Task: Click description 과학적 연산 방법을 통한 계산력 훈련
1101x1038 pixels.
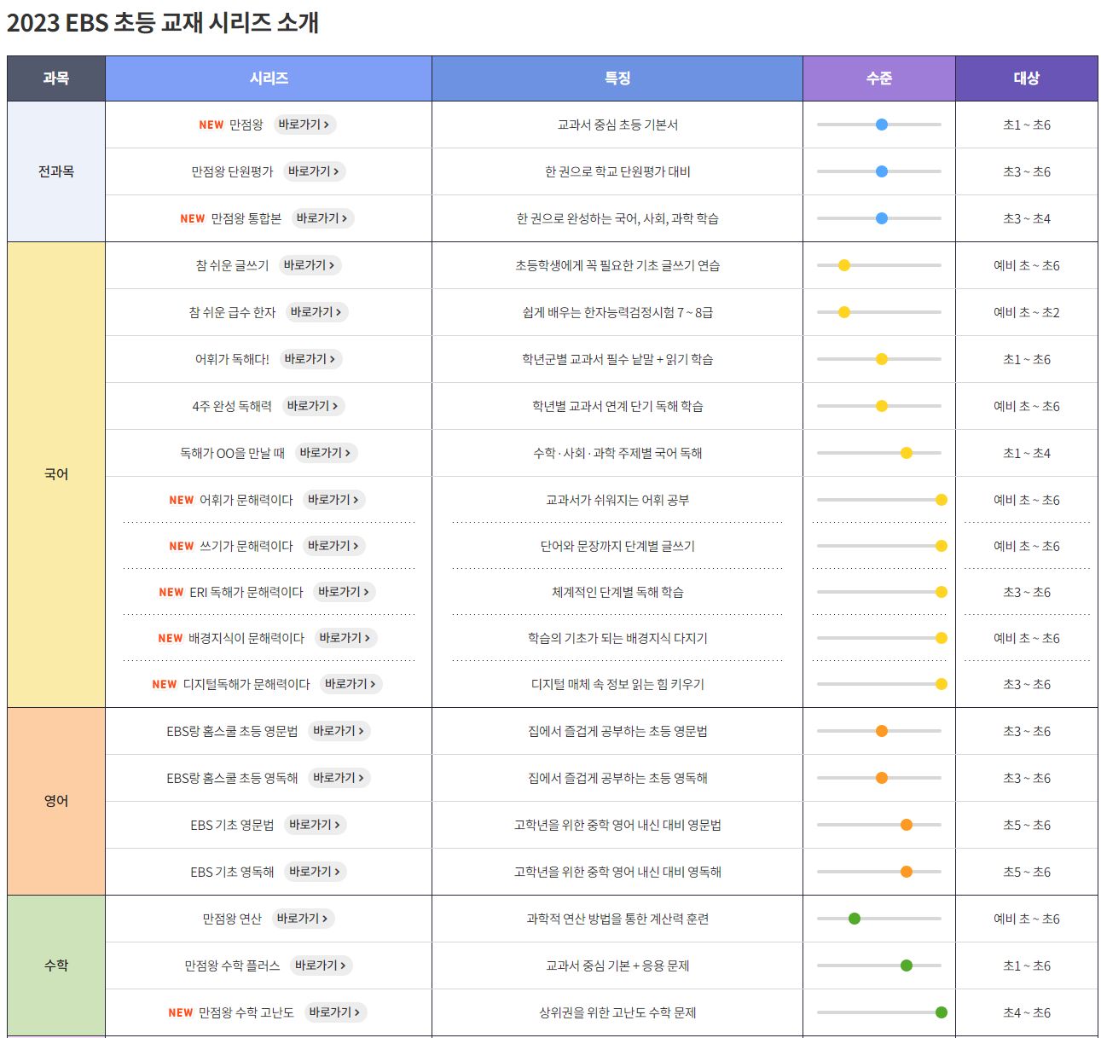Action: click(x=617, y=919)
